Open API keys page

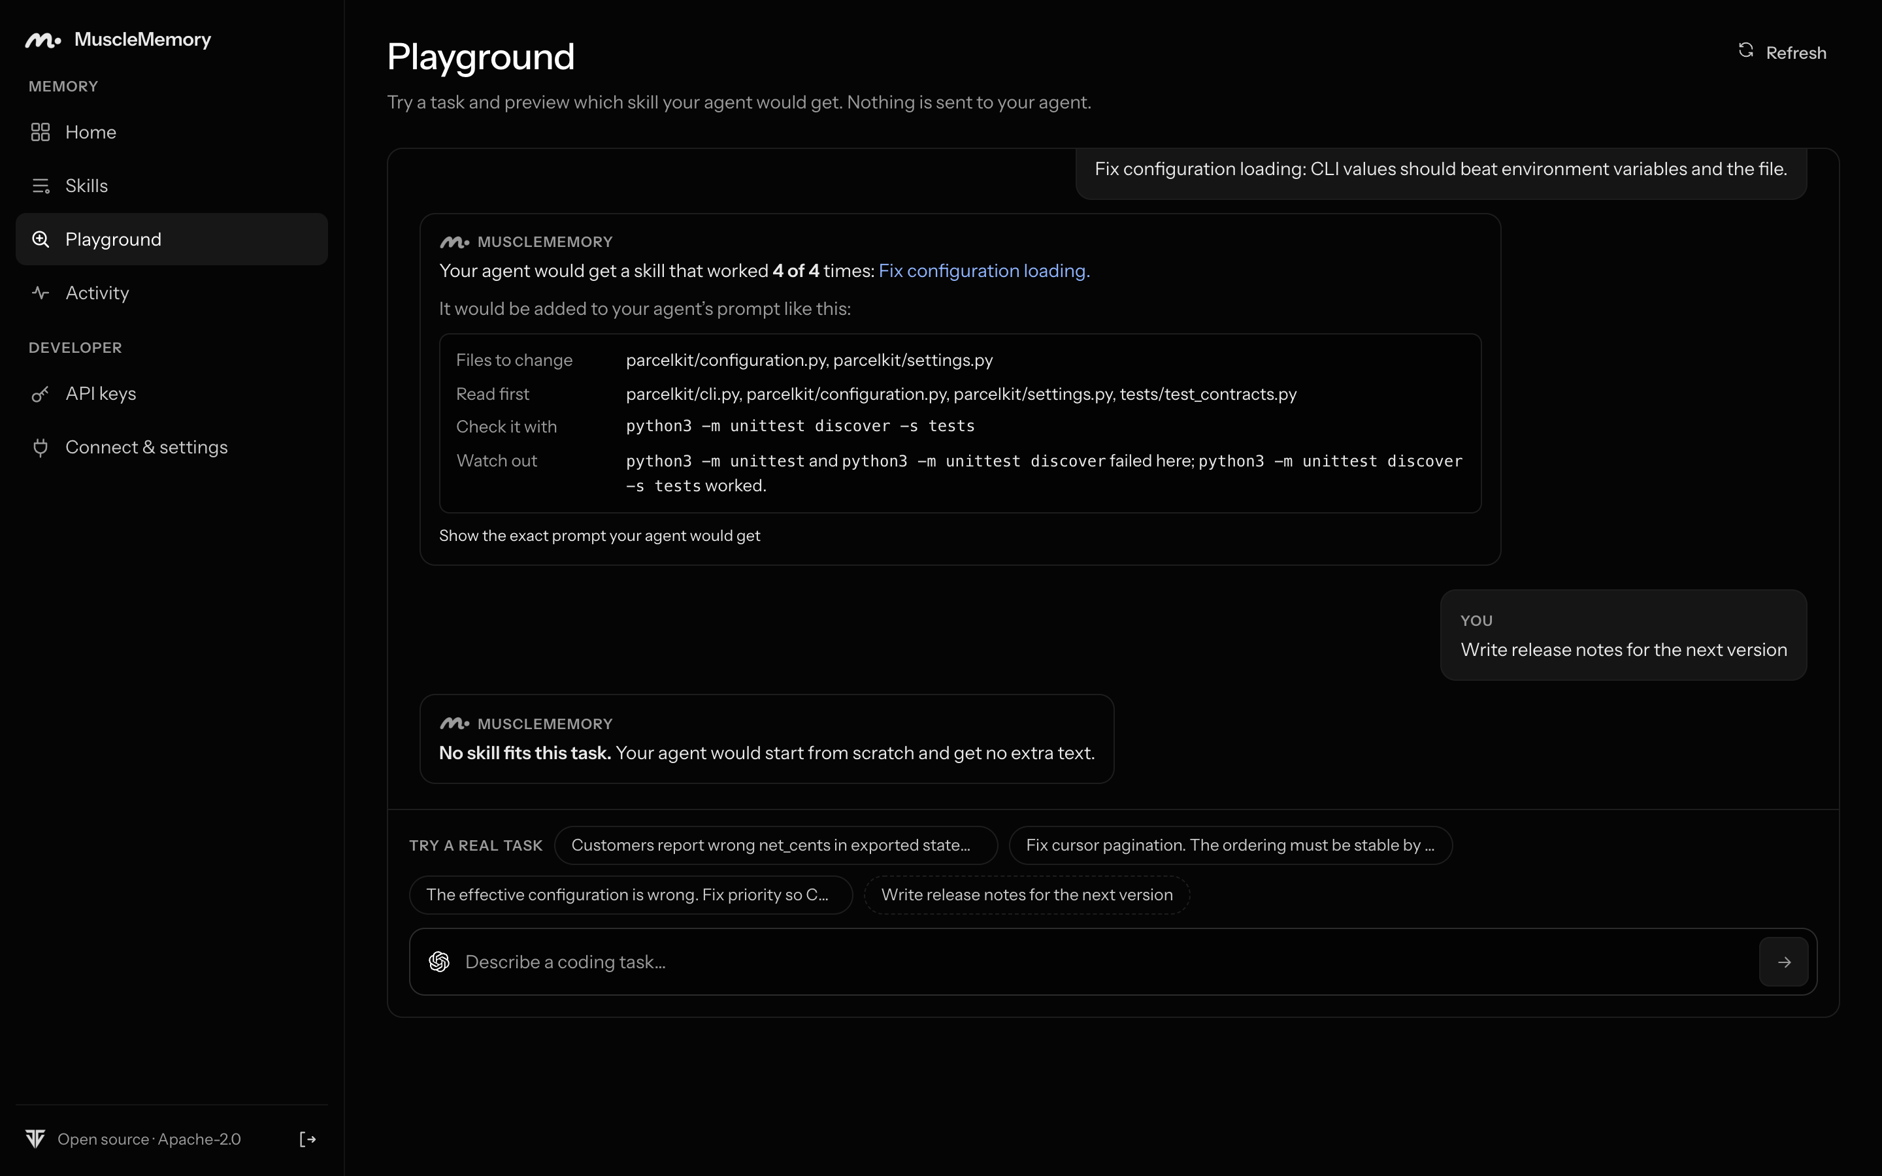coord(172,395)
